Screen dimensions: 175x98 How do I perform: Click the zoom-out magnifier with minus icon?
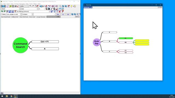[57, 6]
